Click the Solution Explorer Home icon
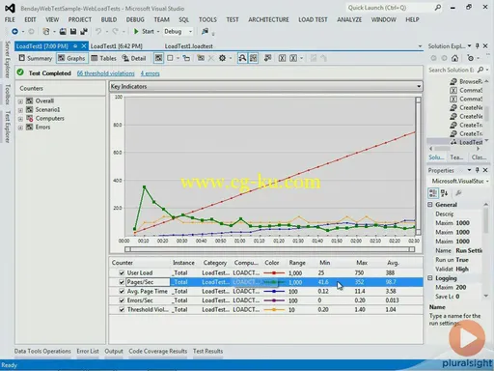Viewport: 494px width, 371px height. [454, 58]
